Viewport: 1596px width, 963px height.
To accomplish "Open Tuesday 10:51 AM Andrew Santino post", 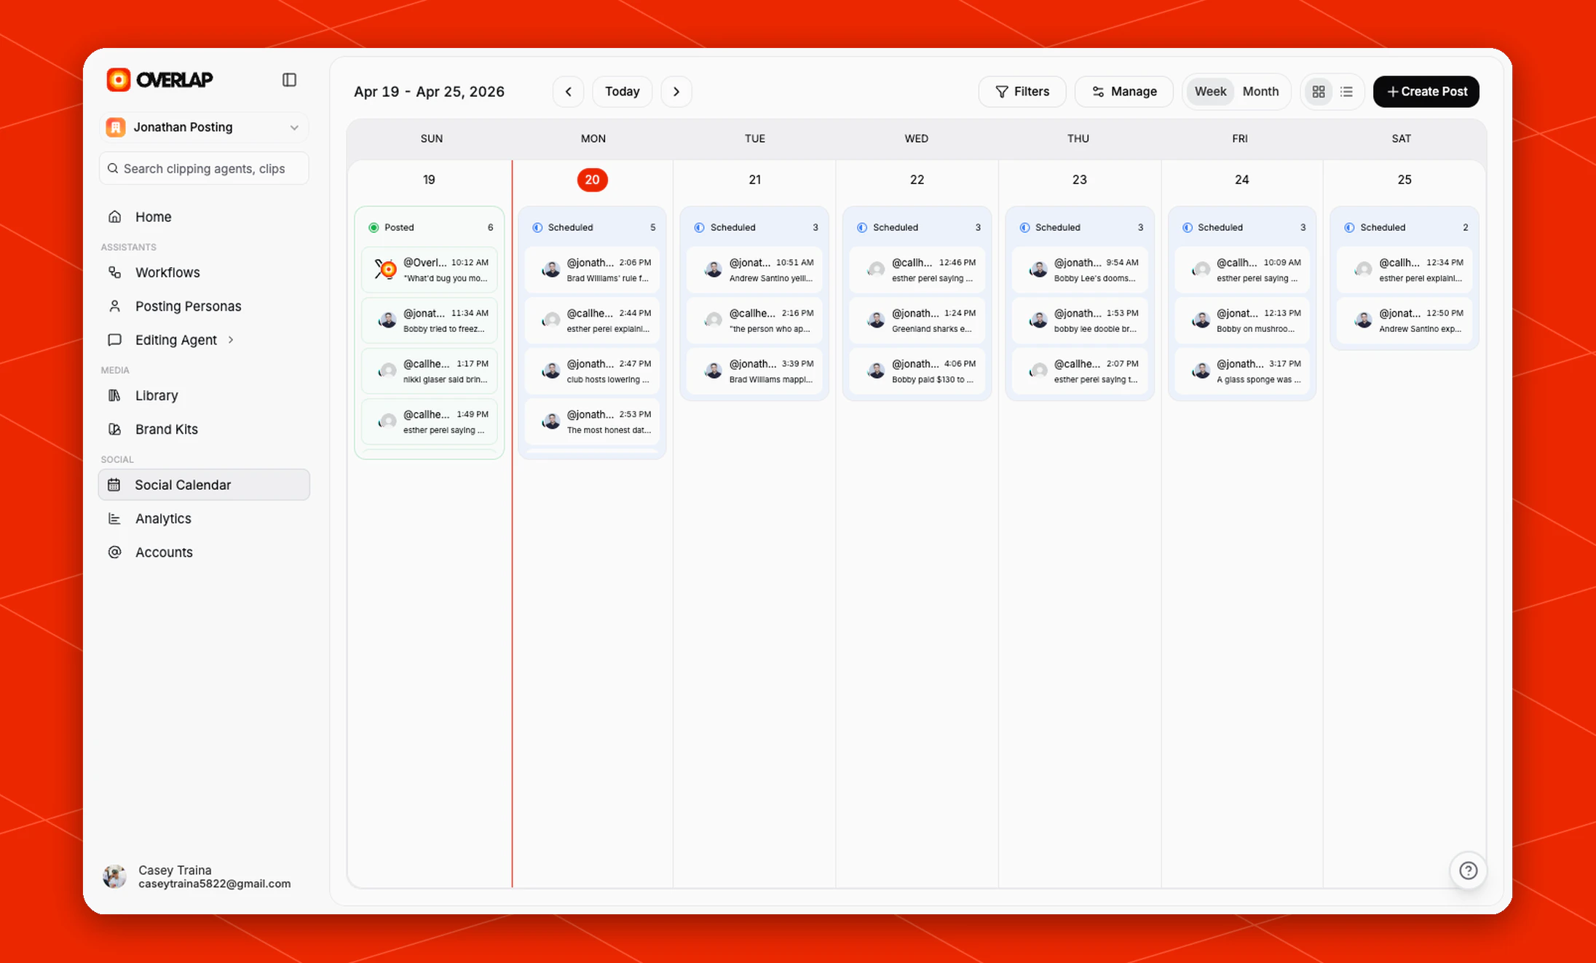I will point(755,270).
